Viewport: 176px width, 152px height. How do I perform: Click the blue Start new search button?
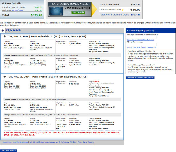point(8,150)
